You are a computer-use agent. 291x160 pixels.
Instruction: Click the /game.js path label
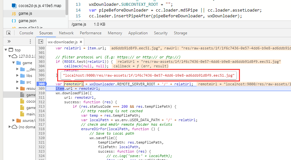coord(79,24)
